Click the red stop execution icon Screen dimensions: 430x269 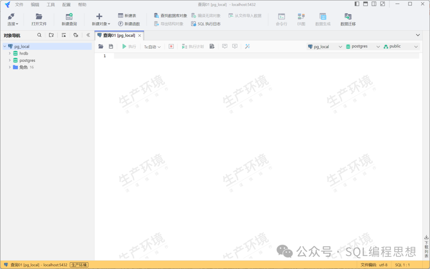(171, 47)
